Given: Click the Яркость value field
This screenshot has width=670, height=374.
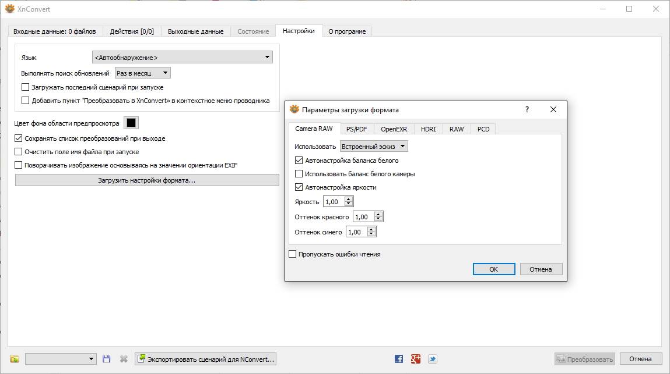Looking at the screenshot, I should click(x=334, y=202).
